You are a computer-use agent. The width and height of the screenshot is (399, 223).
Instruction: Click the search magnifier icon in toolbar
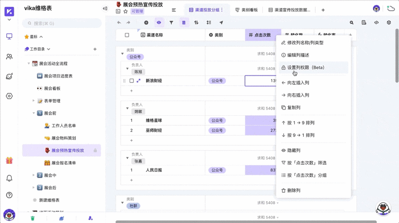point(352,23)
